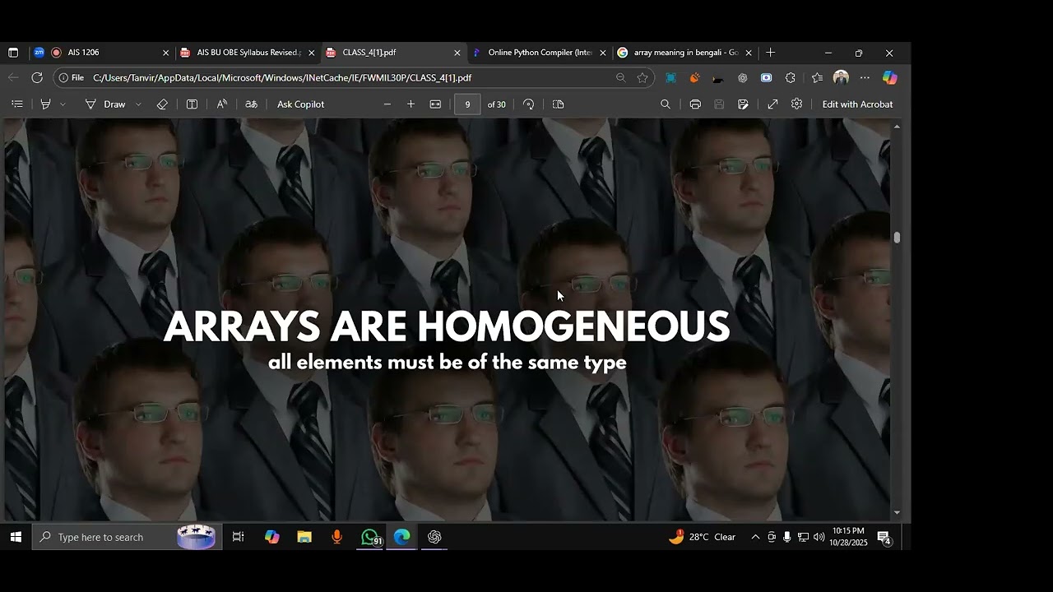This screenshot has height=592, width=1053.
Task: Search within the PDF document
Action: coord(666,104)
